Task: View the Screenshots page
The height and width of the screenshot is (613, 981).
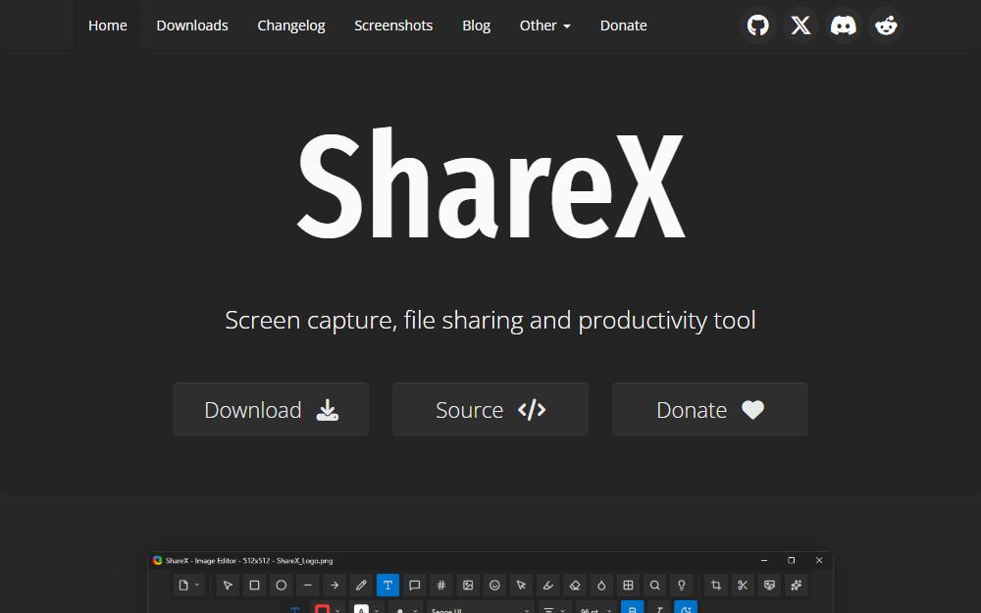Action: (x=393, y=26)
